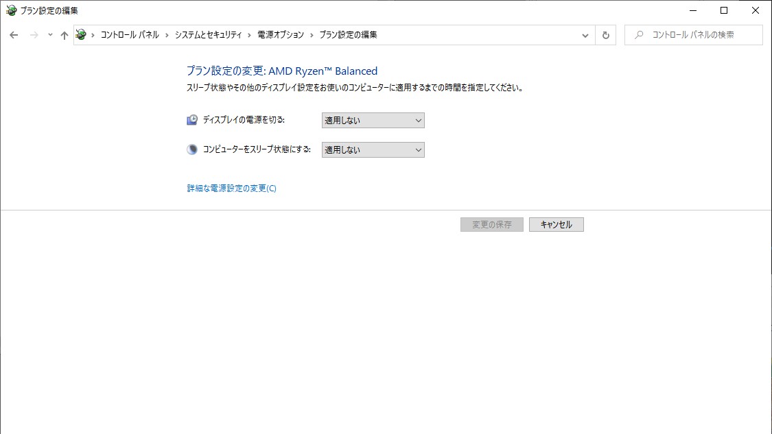
Task: Click the back navigation arrow
Action: pos(14,34)
